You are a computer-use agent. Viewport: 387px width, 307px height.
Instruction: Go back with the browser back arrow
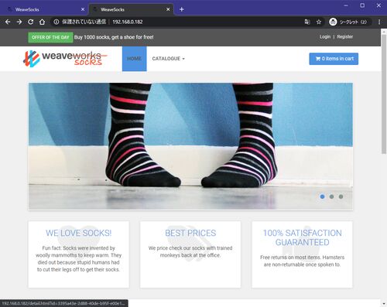8,22
